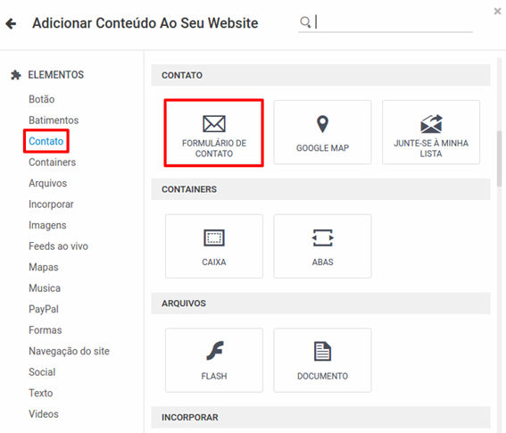Add the Abas tabs element
Viewport: 506px width, 433px height.
click(x=322, y=246)
